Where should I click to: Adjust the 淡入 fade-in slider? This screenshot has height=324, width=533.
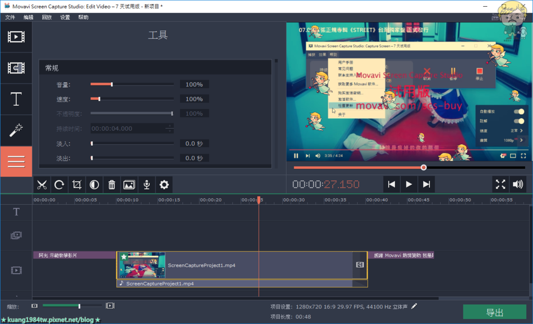point(132,144)
